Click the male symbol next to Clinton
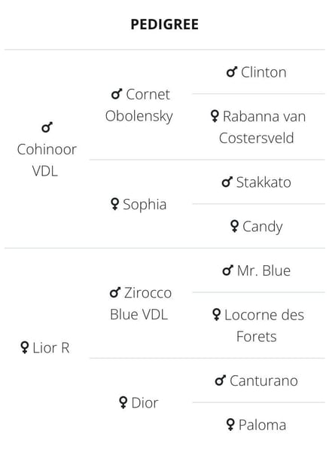 (232, 72)
